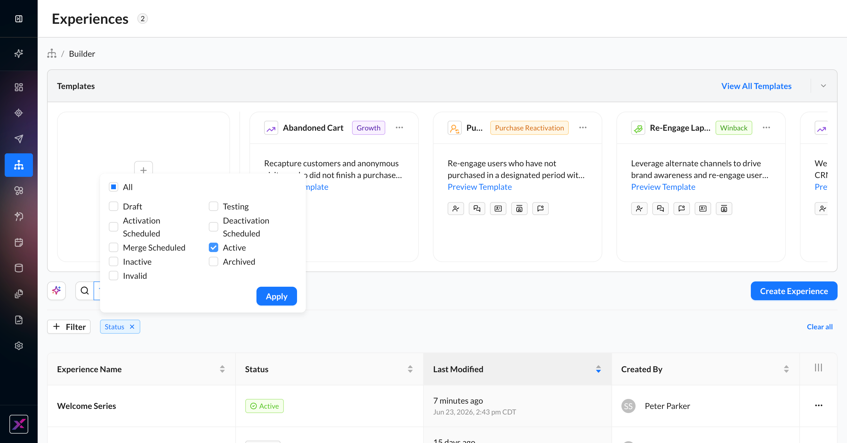Open column settings icon in table header
The width and height of the screenshot is (847, 443).
point(818,368)
